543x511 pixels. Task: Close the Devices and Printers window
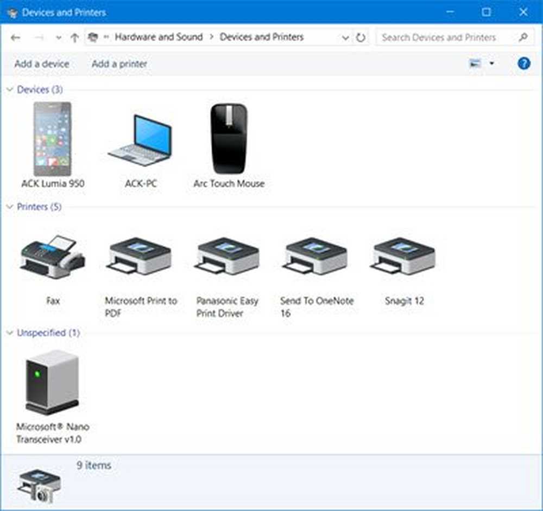tap(523, 12)
